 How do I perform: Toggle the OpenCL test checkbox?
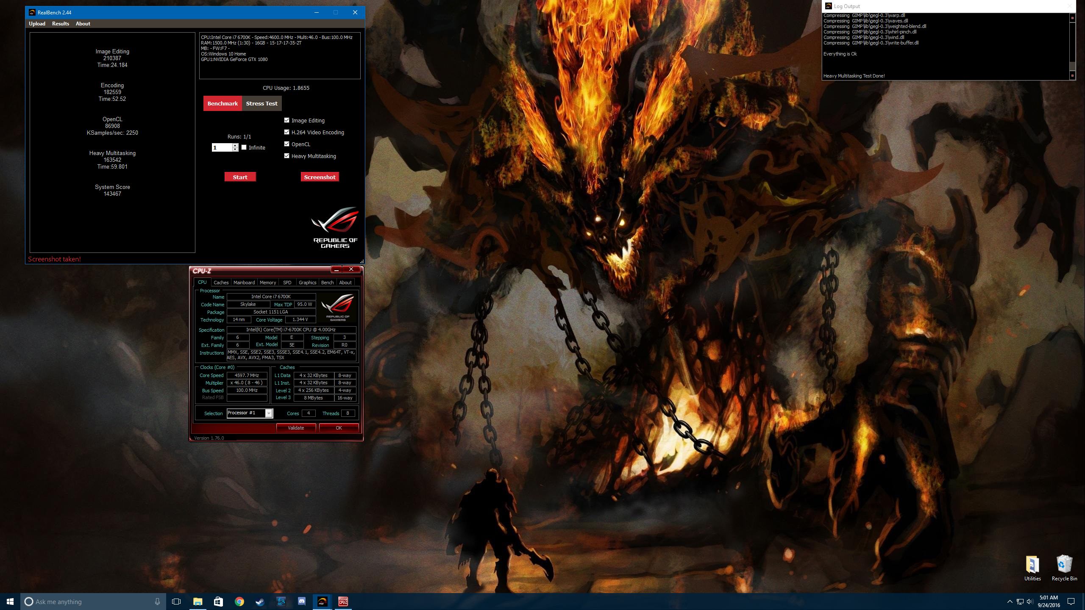[287, 144]
